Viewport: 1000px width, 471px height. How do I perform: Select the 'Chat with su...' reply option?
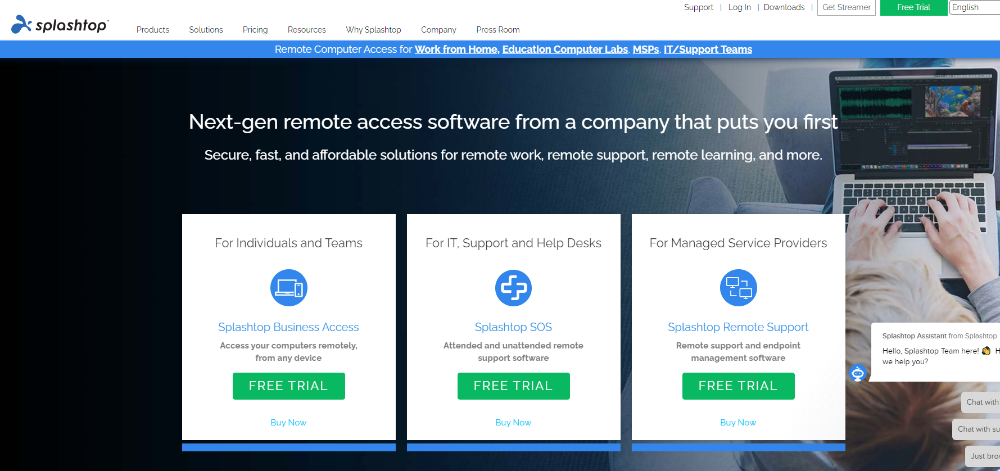(x=977, y=429)
